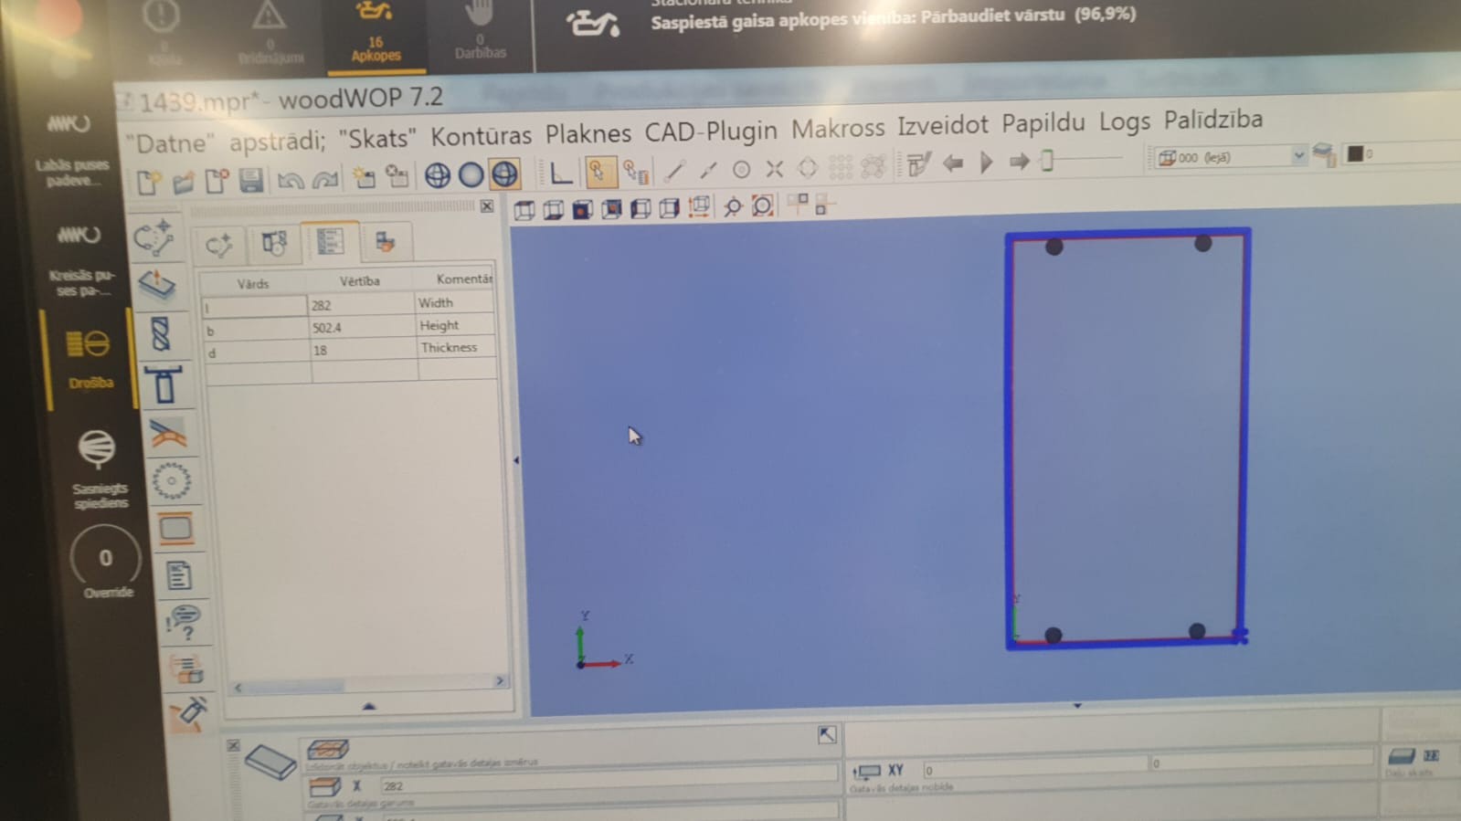Select the contour point creation tool
The height and width of the screenshot is (821, 1461).
(x=154, y=237)
